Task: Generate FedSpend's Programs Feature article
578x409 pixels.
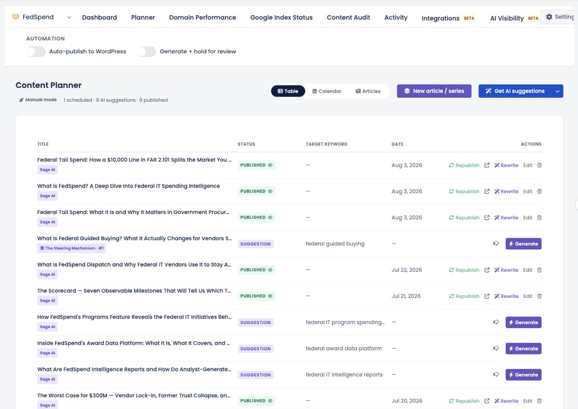Action: [524, 322]
